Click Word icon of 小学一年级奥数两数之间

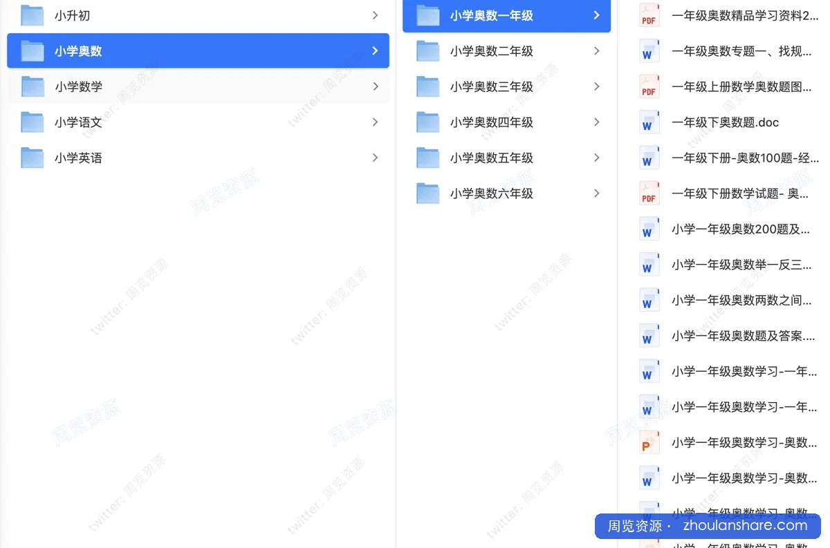coord(649,300)
